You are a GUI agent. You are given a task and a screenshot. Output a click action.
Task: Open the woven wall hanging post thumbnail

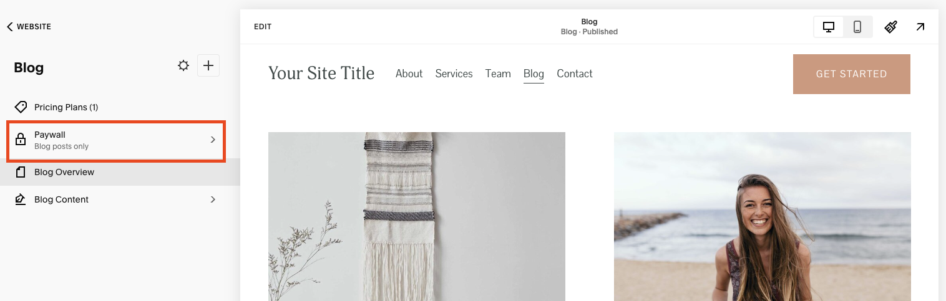pos(417,216)
